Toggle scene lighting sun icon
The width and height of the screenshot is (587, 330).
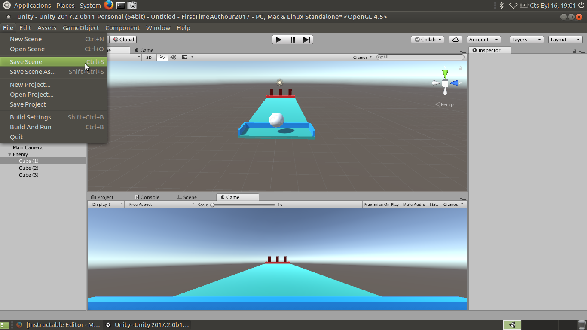click(x=162, y=57)
